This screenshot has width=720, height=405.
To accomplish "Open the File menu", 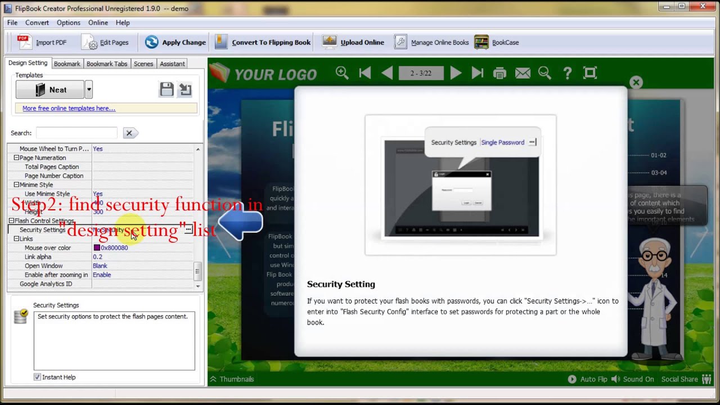I will point(12,22).
